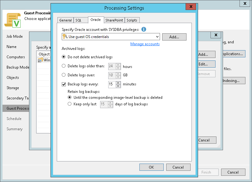Toggle Backup logs every checkbox
The height and width of the screenshot is (182, 252).
[x=64, y=84]
